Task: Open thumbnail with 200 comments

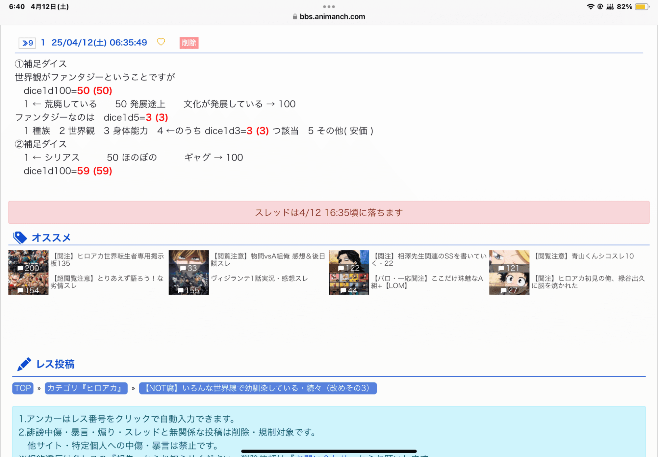Action: point(28,261)
